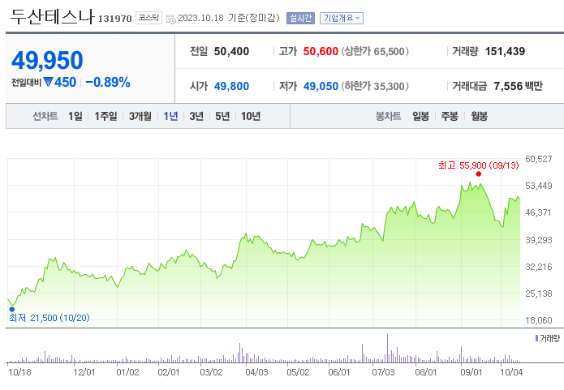Click the 상한가 65,500 text
The height and width of the screenshot is (390, 564).
(x=375, y=51)
